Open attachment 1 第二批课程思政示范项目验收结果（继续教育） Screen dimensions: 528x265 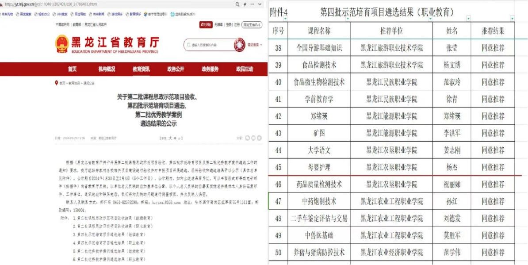click(x=113, y=218)
